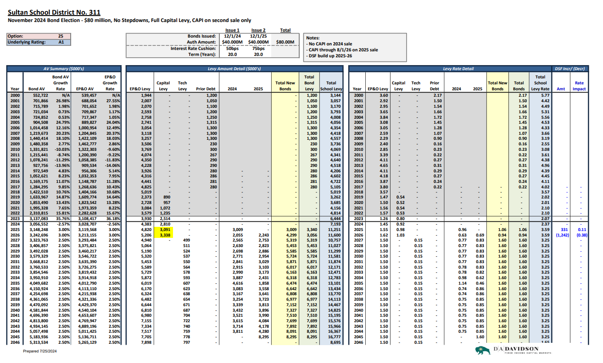Select the Option value 25
Screen dimensions: 603x363
61,36
